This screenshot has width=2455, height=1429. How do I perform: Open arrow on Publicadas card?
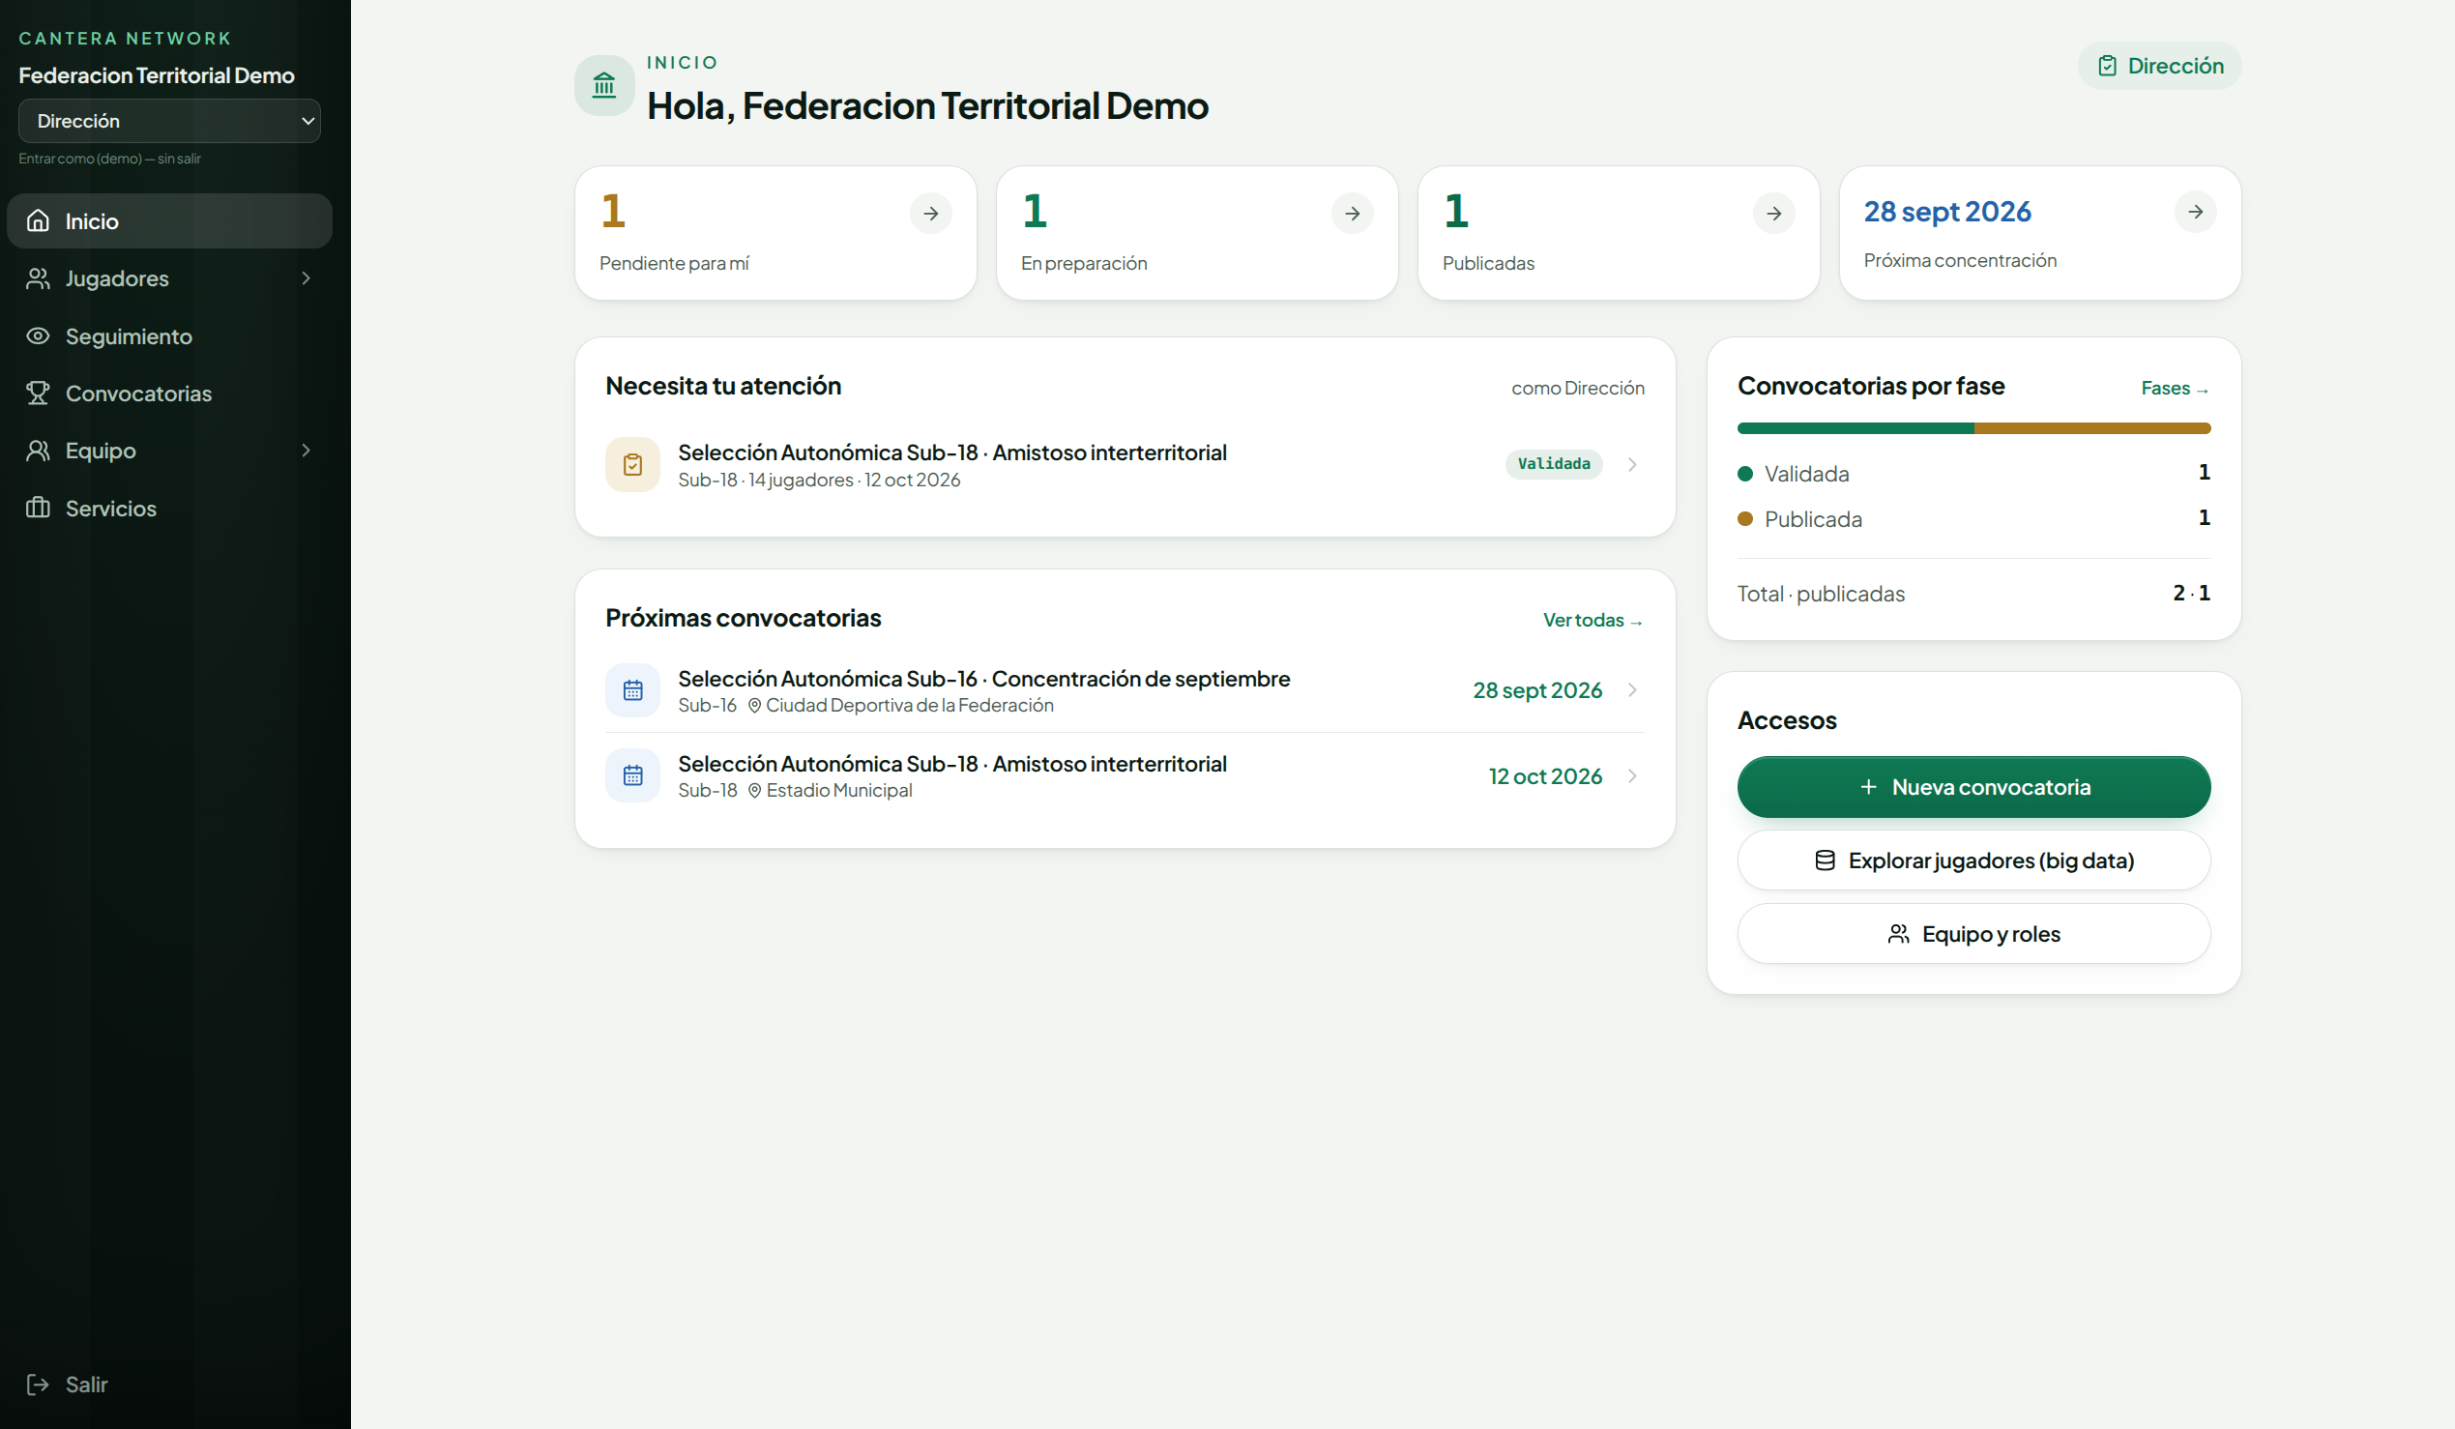(x=1774, y=214)
